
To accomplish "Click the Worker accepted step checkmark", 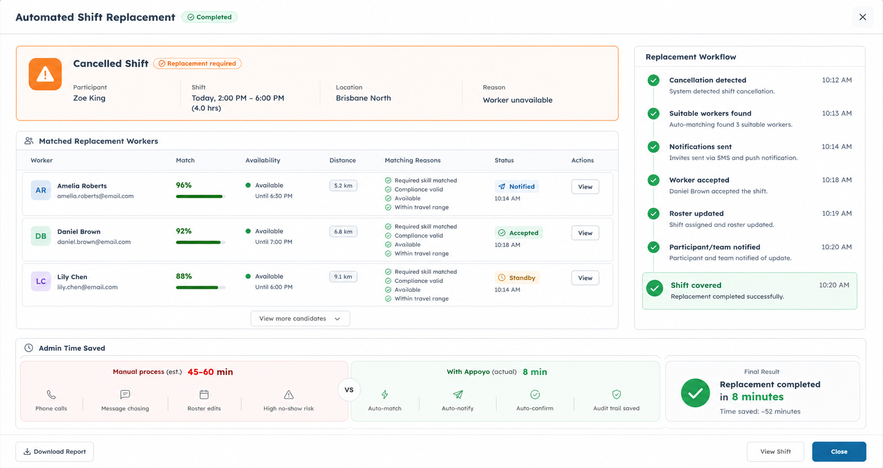I will (x=653, y=180).
